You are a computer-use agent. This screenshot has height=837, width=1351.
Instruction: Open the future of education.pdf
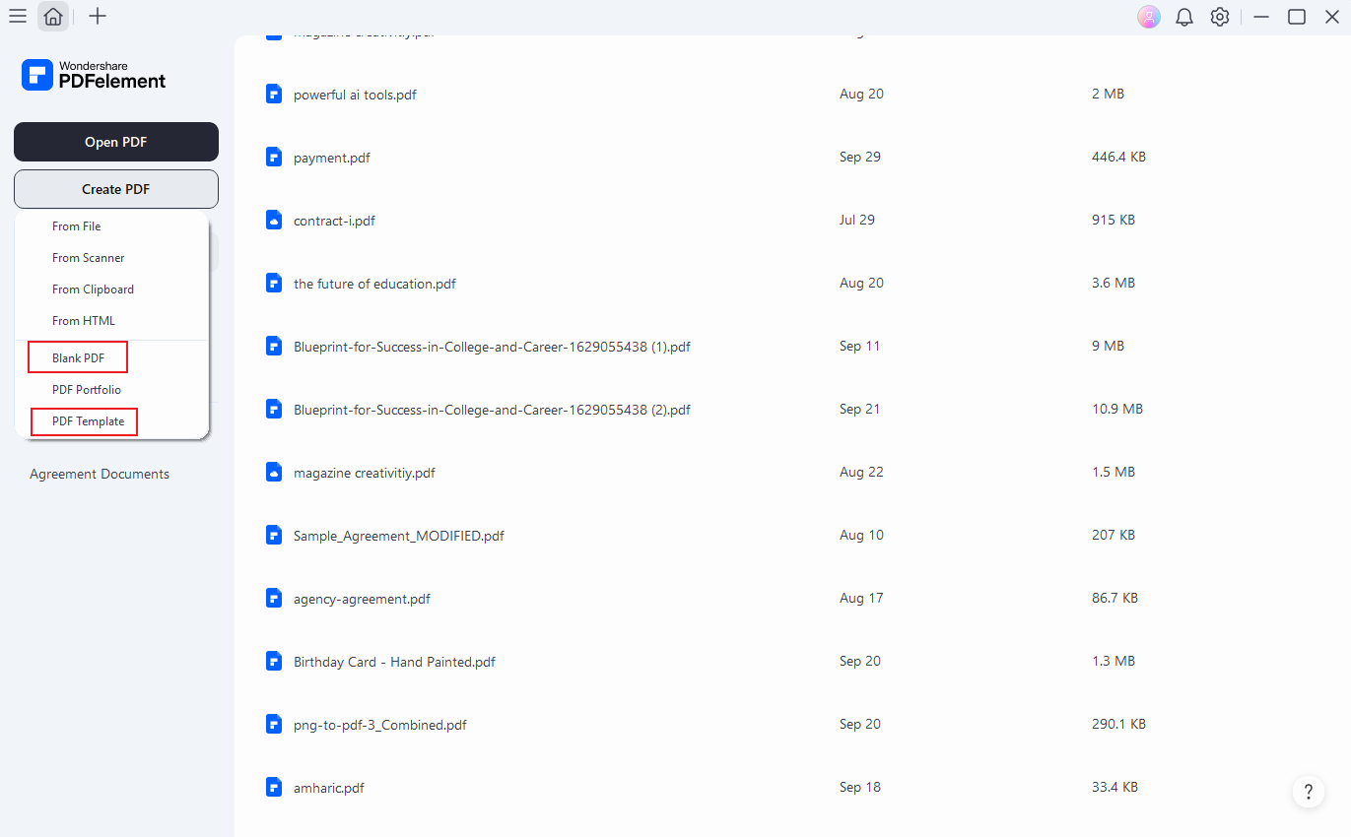click(x=374, y=284)
